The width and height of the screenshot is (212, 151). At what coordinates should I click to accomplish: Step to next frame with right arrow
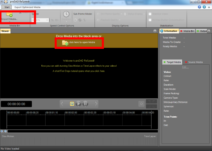96,104
